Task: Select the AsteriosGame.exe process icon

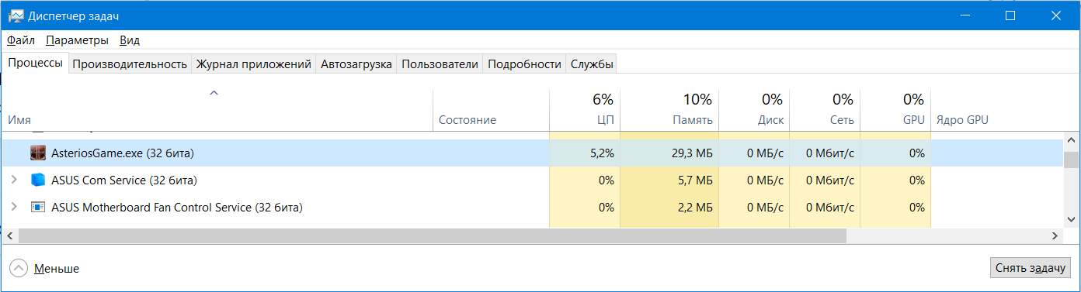Action: [38, 153]
